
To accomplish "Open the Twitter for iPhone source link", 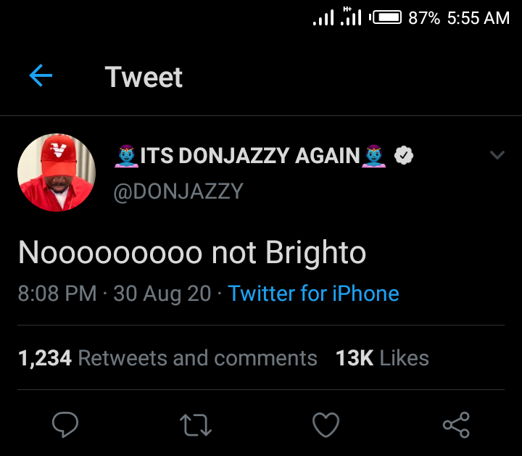I will click(x=313, y=294).
